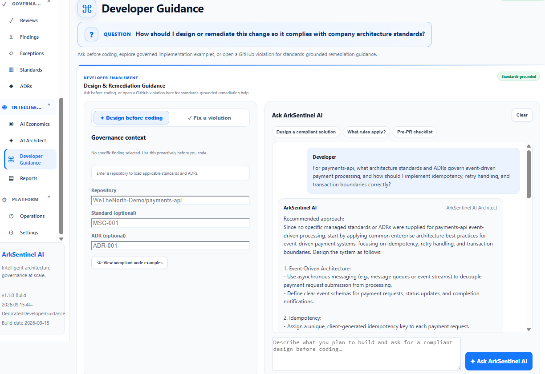Click the Ask ArkSentinel AI panel heading
The width and height of the screenshot is (545, 374).
297,115
